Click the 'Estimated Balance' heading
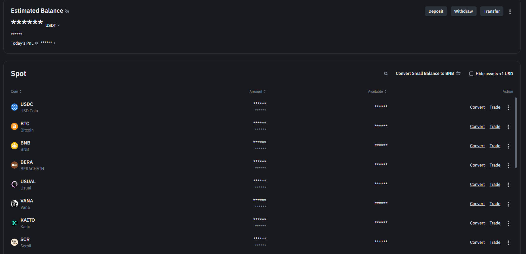Screen dimensions: 526x254 point(37,11)
